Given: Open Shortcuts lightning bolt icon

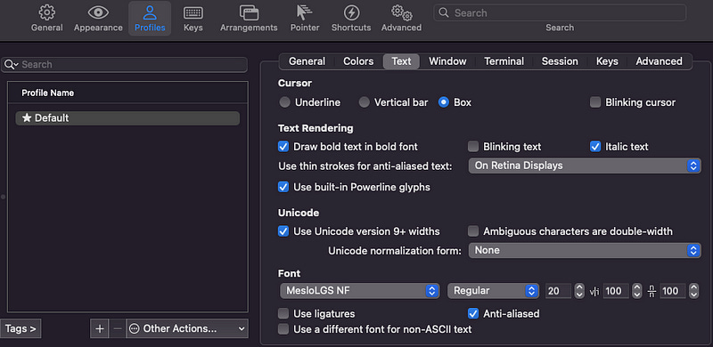Looking at the screenshot, I should (351, 12).
